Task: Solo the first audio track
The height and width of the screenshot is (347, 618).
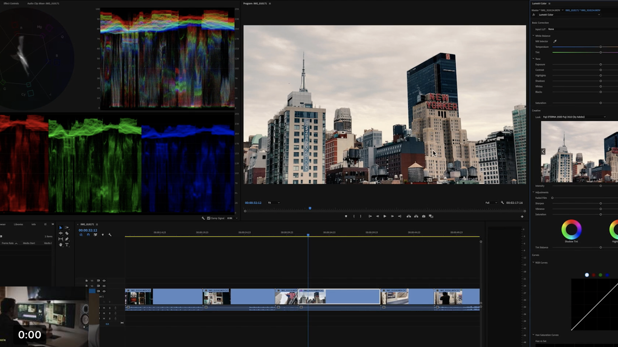Action: (x=110, y=308)
